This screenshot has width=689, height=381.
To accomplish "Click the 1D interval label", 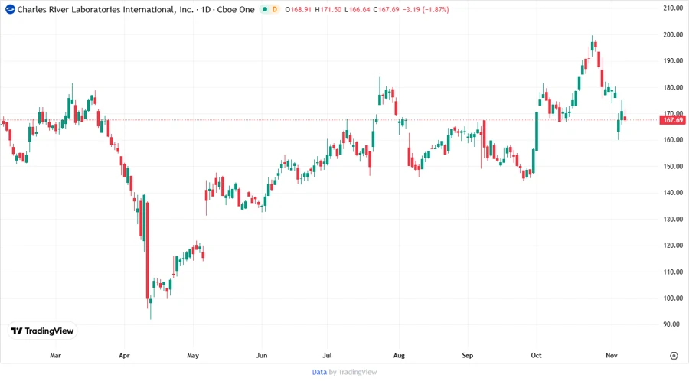I will pos(206,9).
